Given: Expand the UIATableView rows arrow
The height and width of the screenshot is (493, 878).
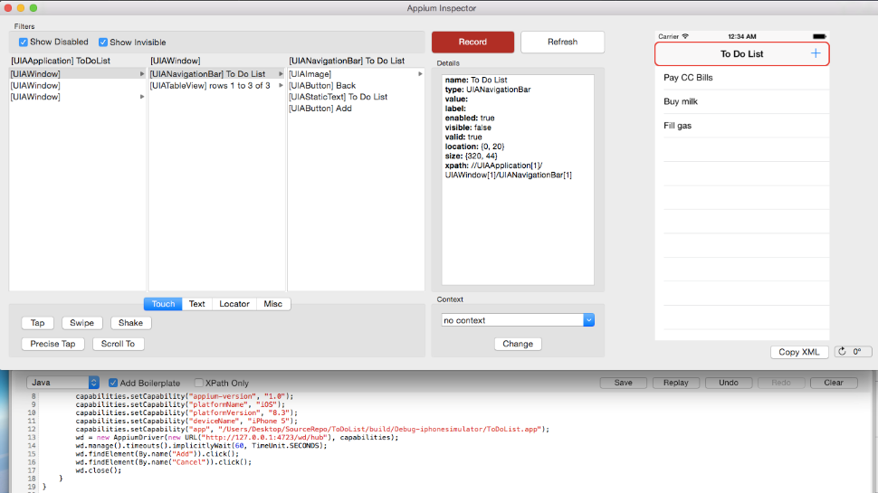Looking at the screenshot, I should [x=281, y=86].
